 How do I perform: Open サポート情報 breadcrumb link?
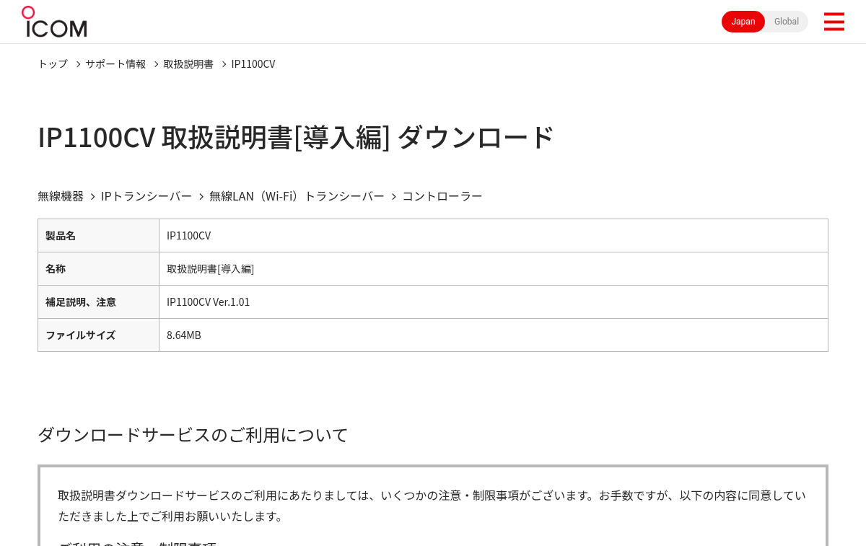[115, 63]
